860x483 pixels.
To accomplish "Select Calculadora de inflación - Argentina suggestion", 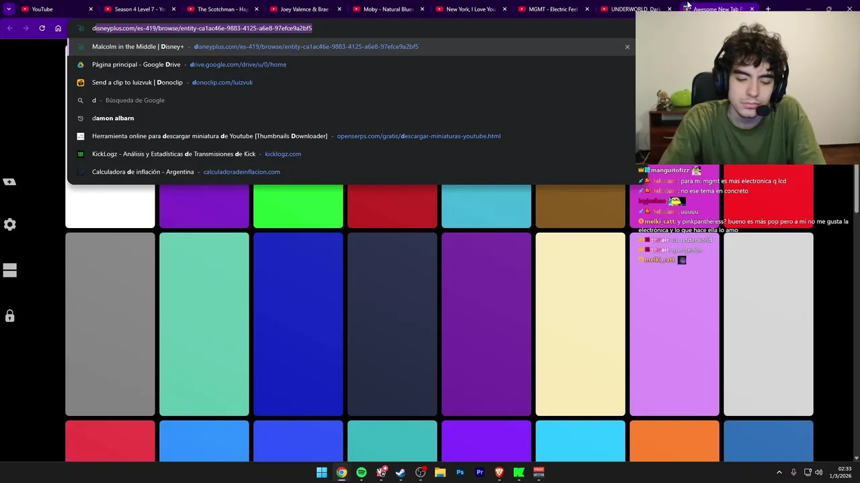I will coord(351,172).
